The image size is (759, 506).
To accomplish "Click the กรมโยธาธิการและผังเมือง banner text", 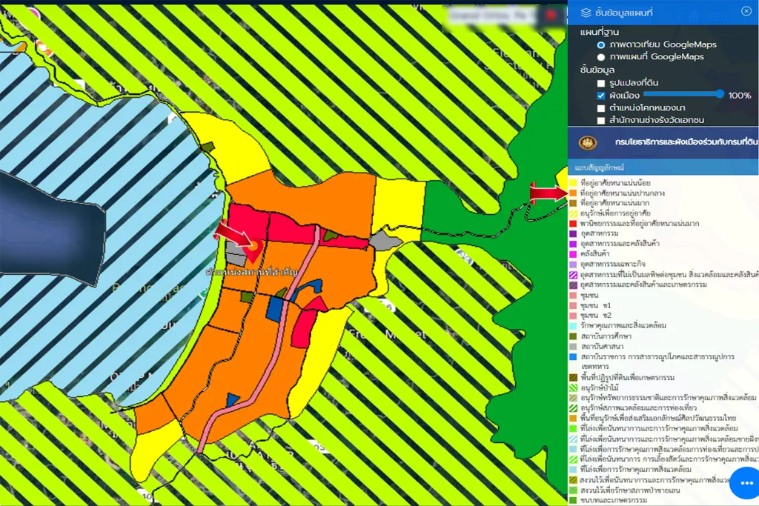I will [686, 142].
